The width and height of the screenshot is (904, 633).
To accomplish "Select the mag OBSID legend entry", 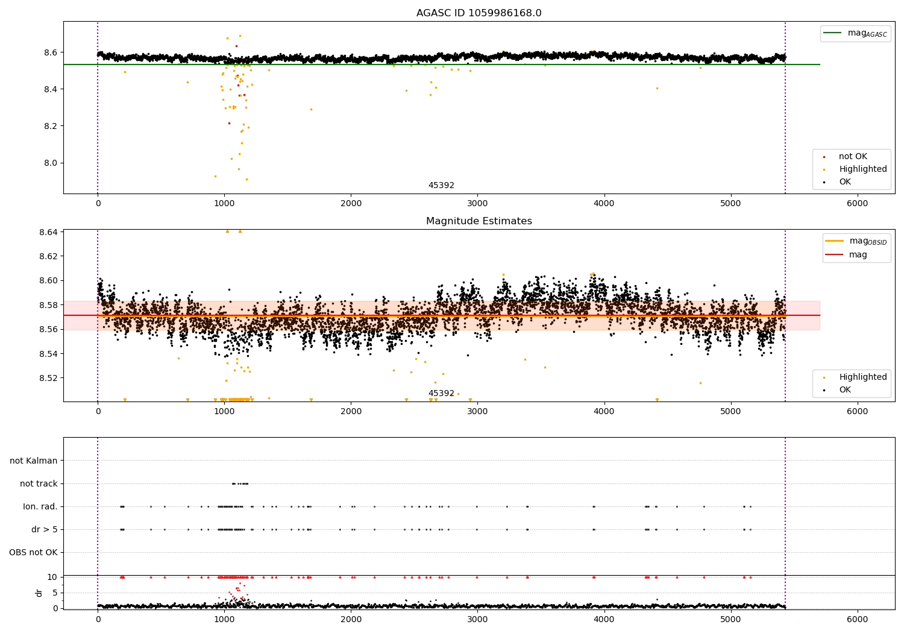I will pyautogui.click(x=856, y=241).
